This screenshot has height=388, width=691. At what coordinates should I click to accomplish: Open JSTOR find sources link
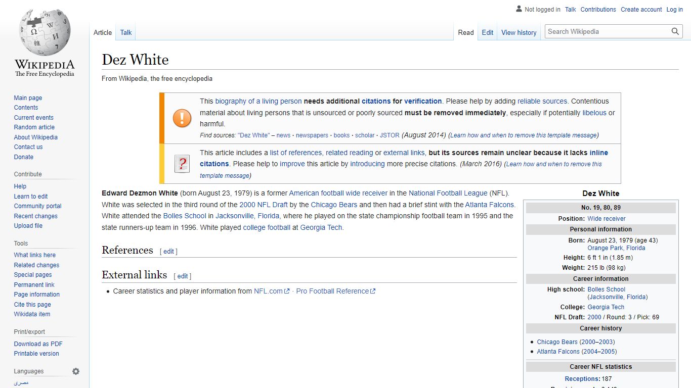[x=390, y=135]
